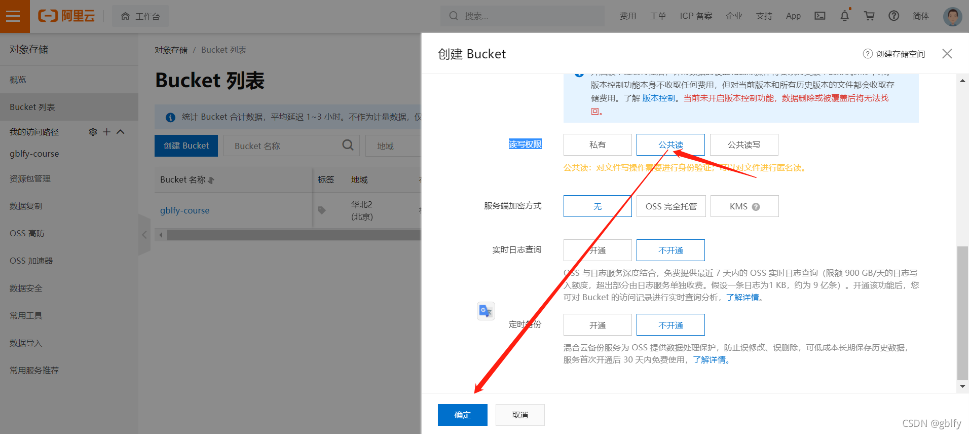Open the ICP 备案 menu
Image resolution: width=969 pixels, height=434 pixels.
696,16
